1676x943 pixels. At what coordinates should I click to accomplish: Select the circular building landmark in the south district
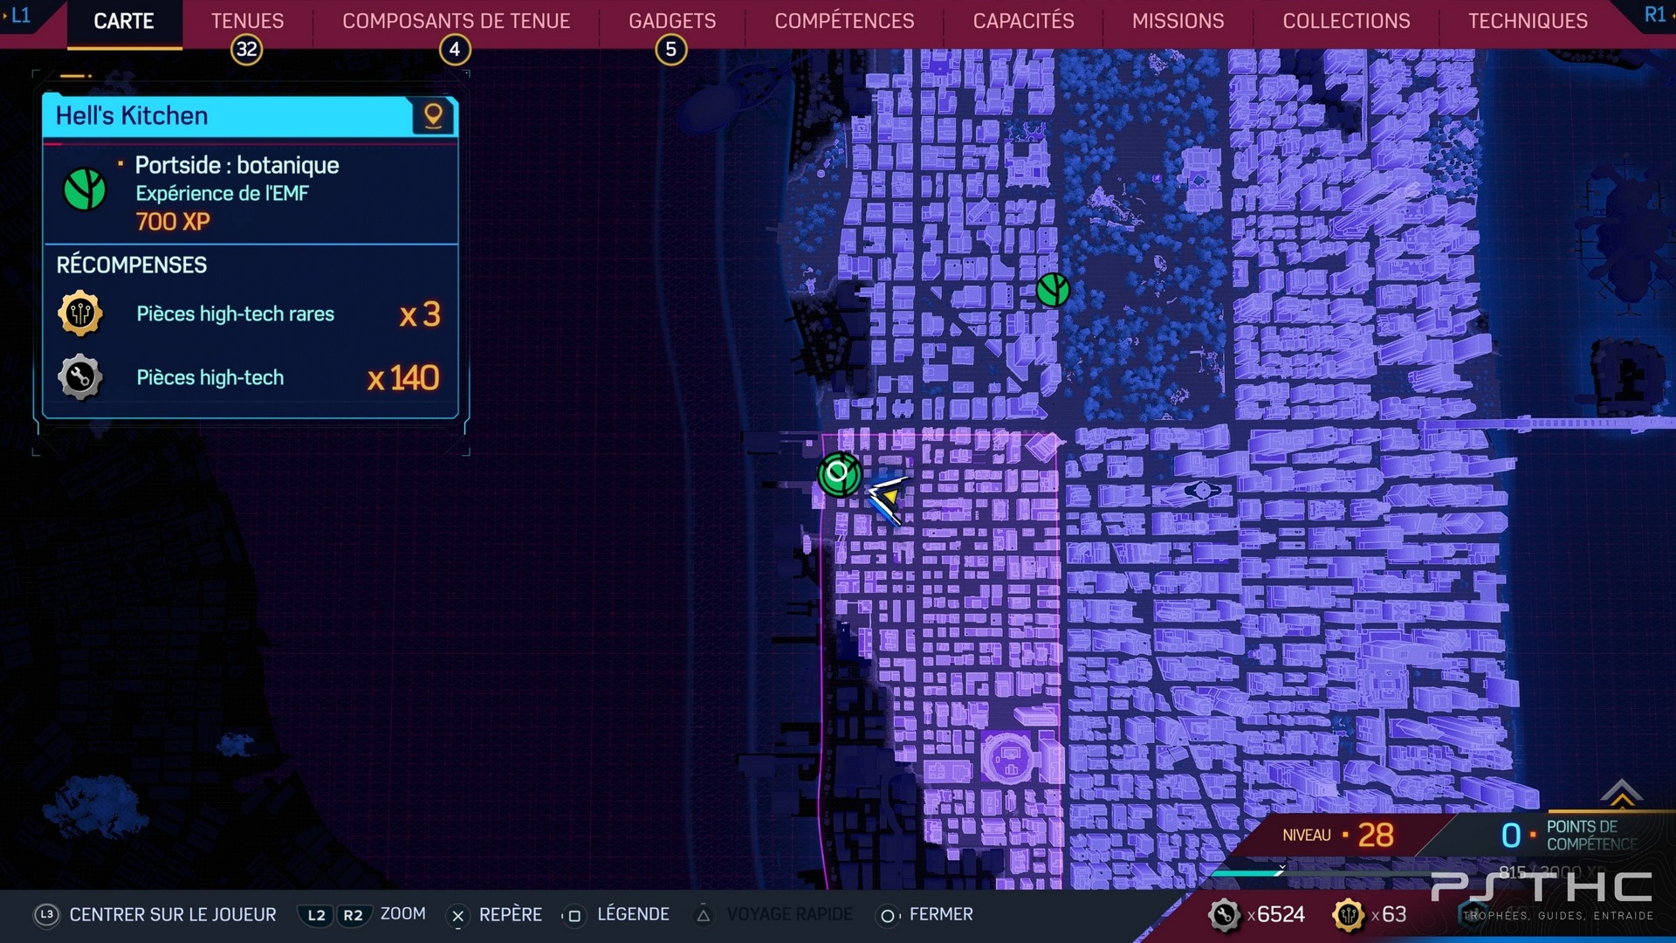coord(1010,757)
